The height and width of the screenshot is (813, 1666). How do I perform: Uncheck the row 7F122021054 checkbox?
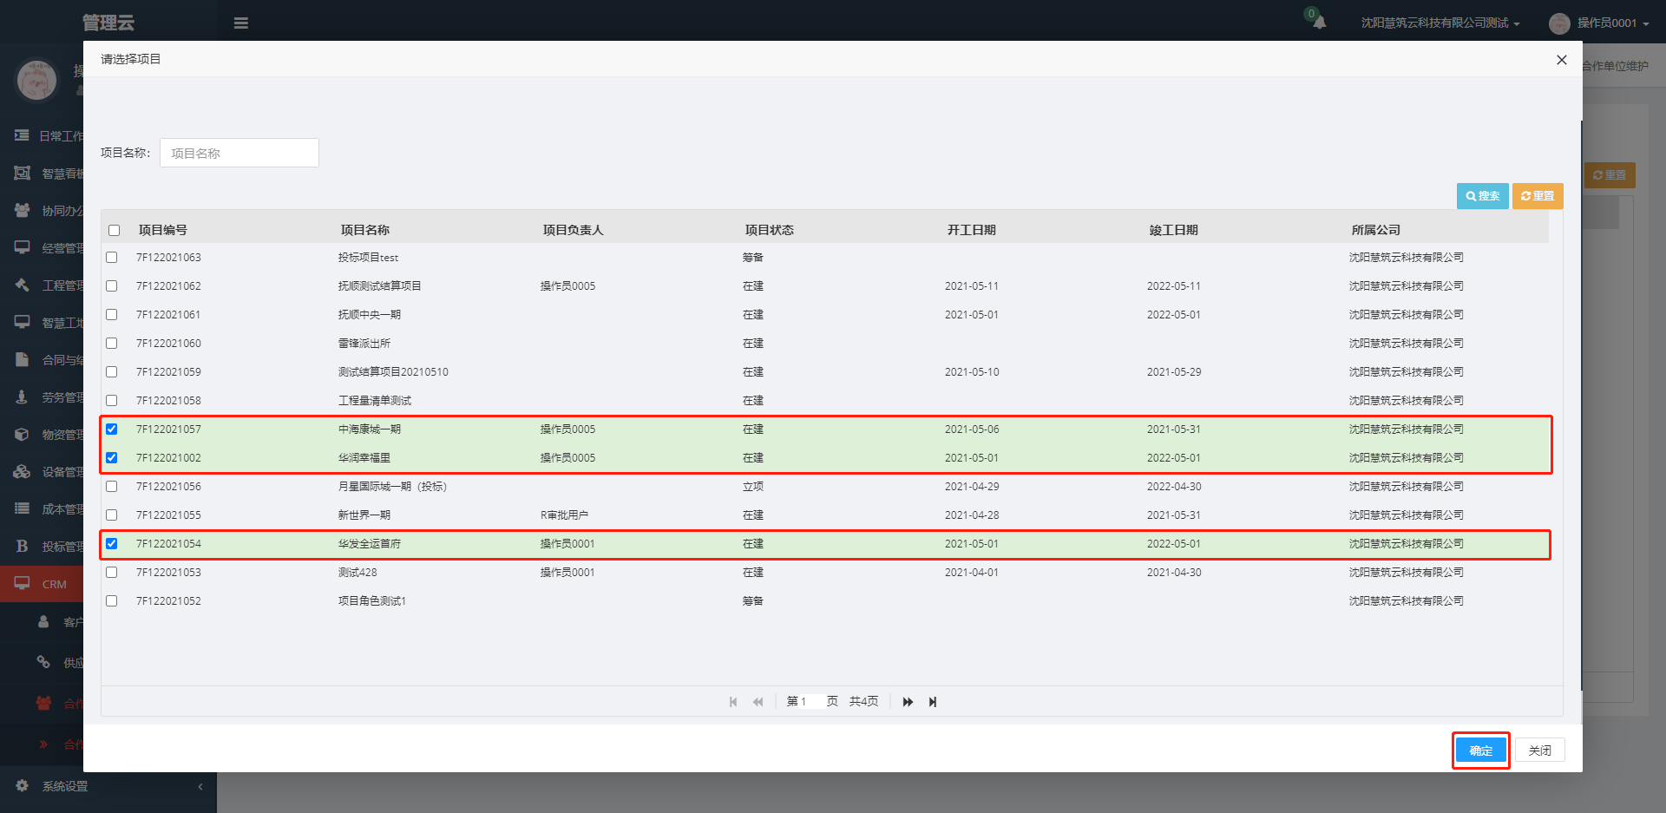[111, 544]
